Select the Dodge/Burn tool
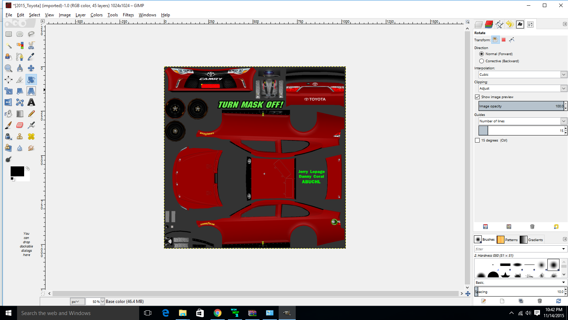 point(9,159)
